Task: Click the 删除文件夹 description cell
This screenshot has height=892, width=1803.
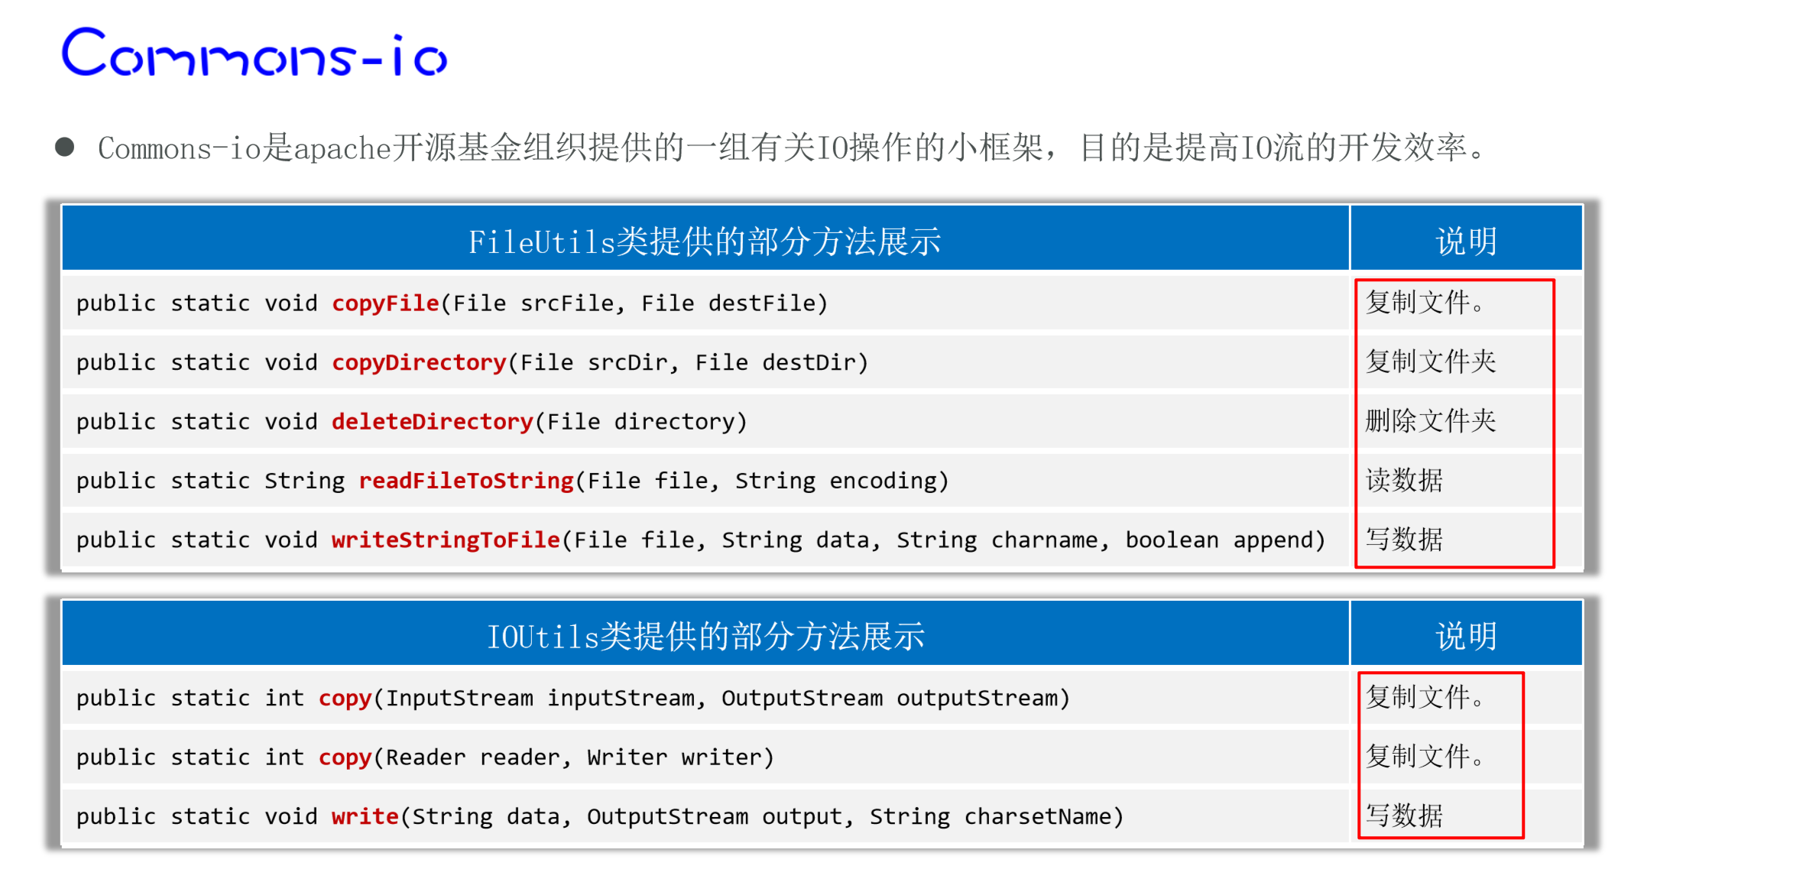Action: tap(1430, 420)
